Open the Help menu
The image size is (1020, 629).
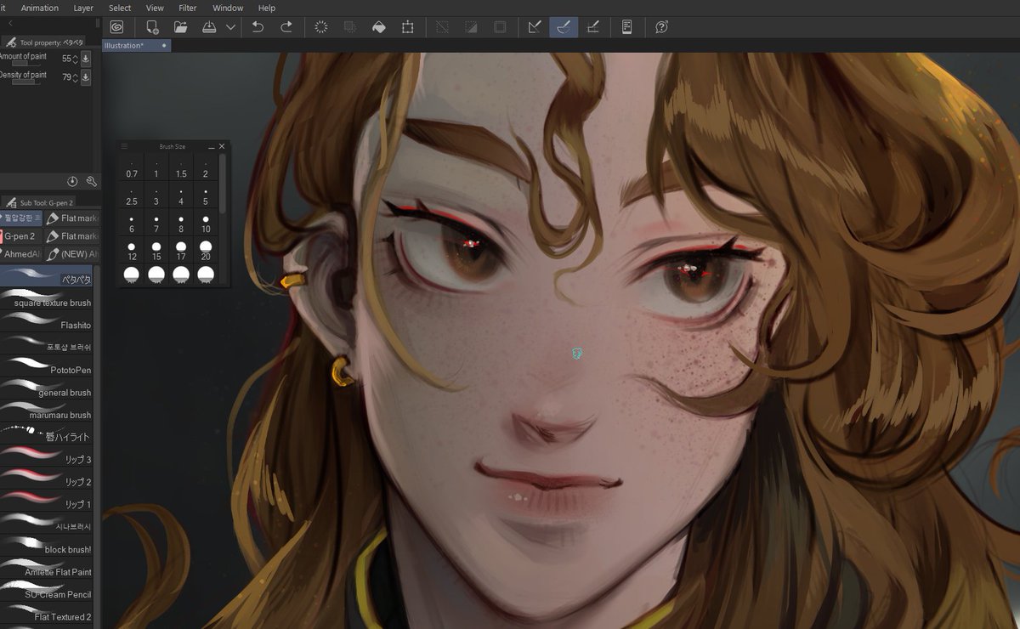[x=266, y=8]
